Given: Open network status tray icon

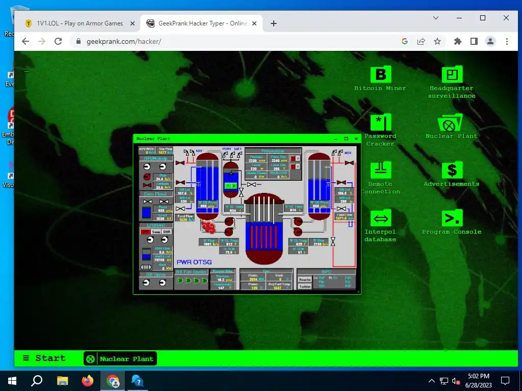Looking at the screenshot, I should click(x=444, y=381).
